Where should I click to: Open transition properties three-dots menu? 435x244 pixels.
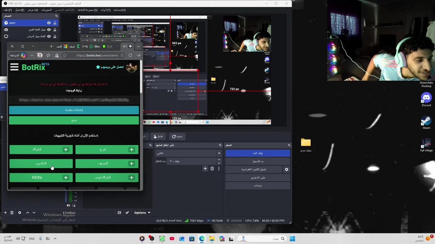(x=219, y=168)
